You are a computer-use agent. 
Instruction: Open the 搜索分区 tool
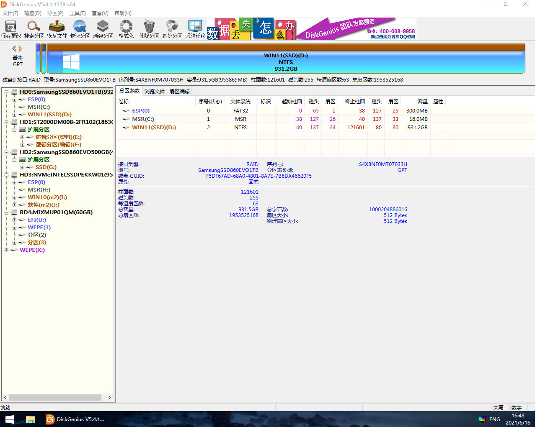34,29
